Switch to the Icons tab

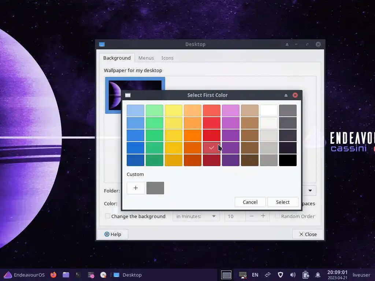coord(167,58)
